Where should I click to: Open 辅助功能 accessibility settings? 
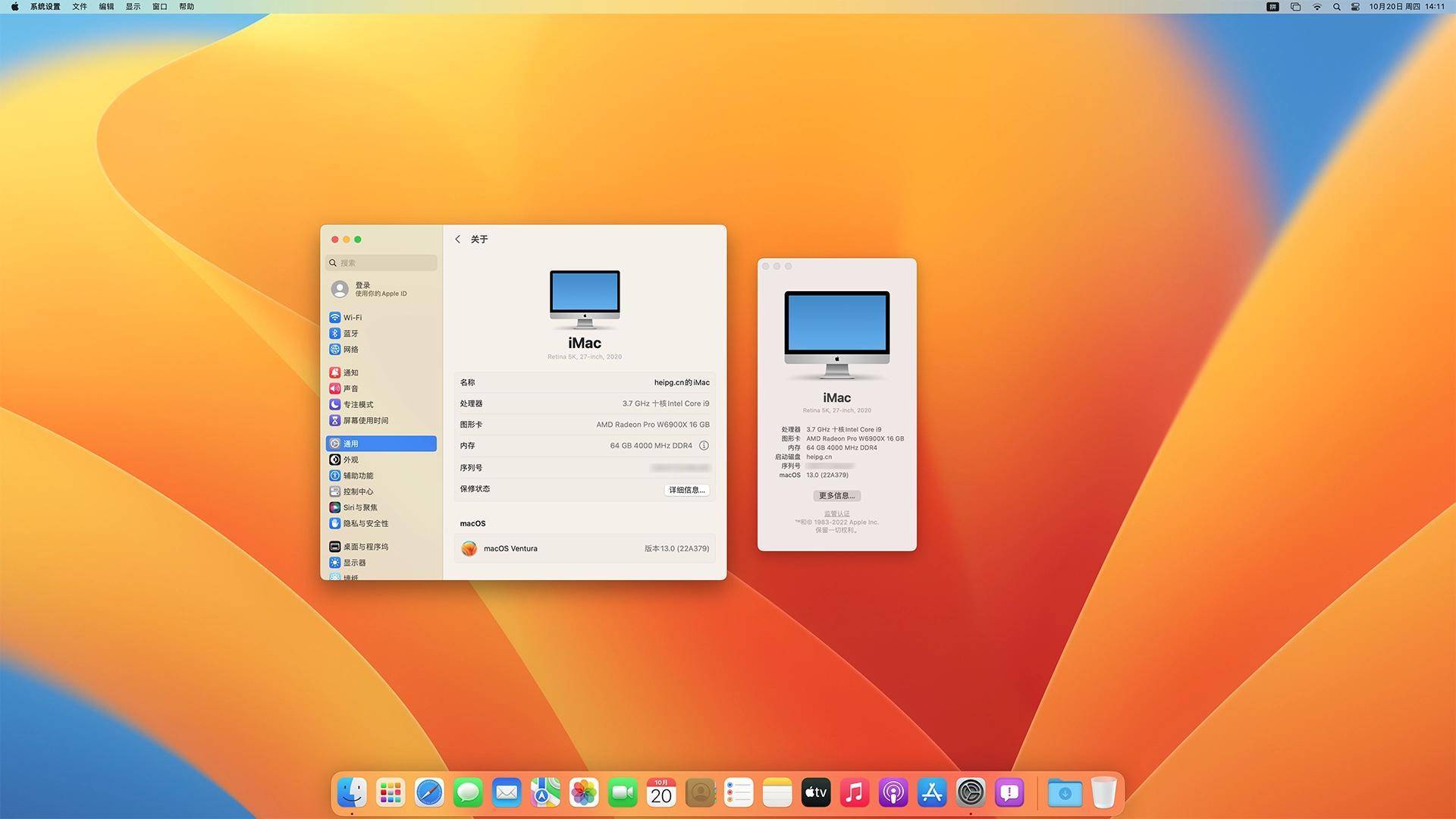click(381, 476)
